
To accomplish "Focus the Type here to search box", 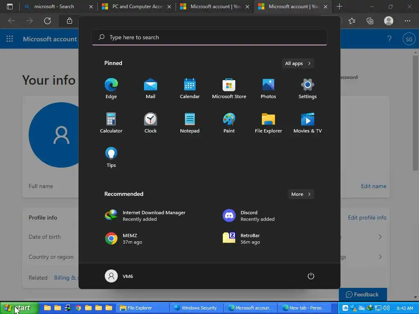I will tap(209, 37).
